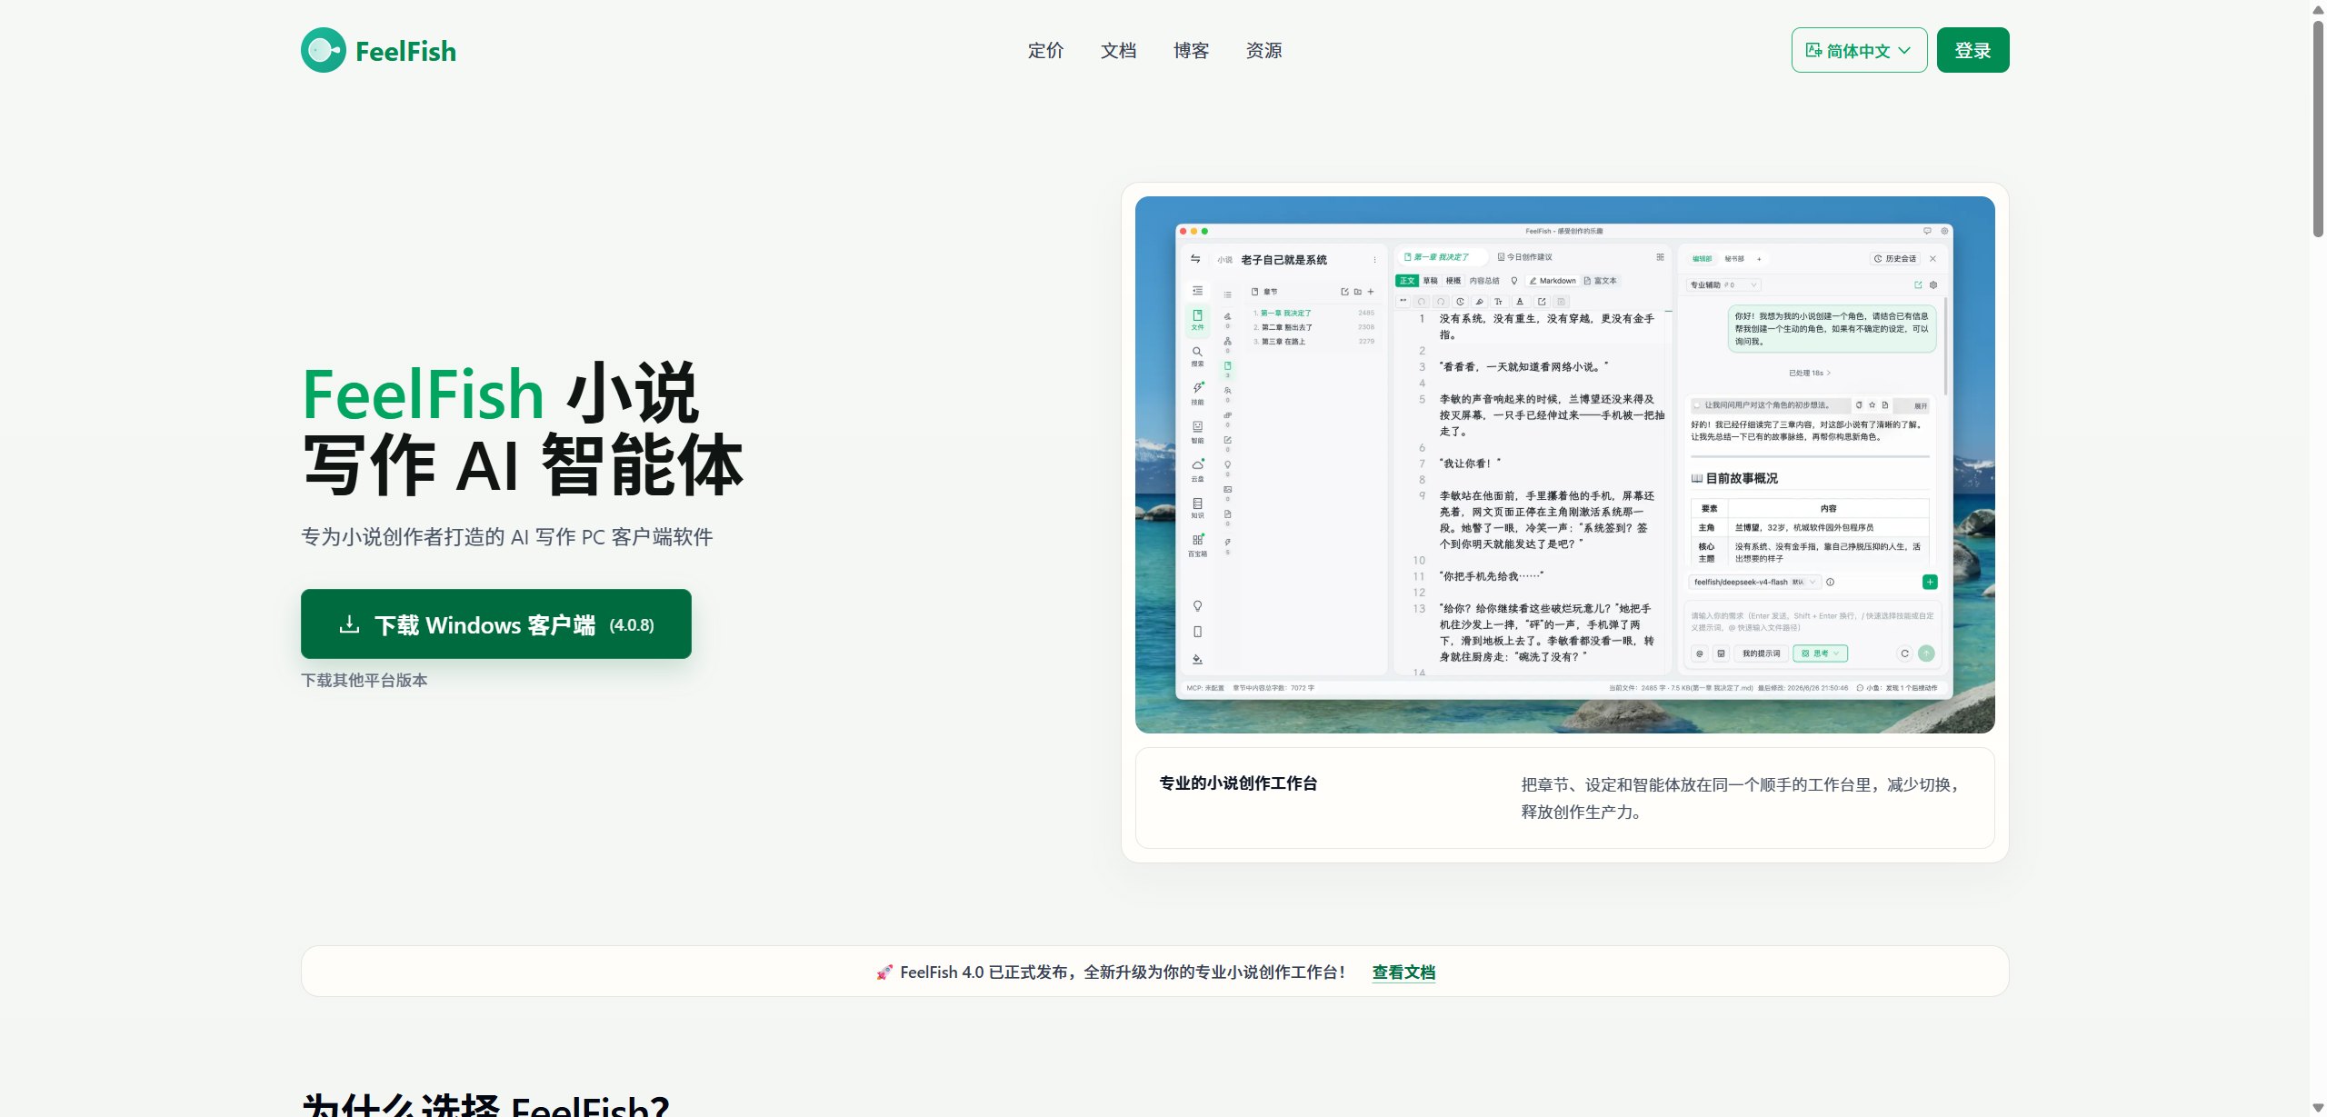Screen dimensions: 2327x1117
Task: Go to the 博客 blog page
Action: [x=1191, y=51]
